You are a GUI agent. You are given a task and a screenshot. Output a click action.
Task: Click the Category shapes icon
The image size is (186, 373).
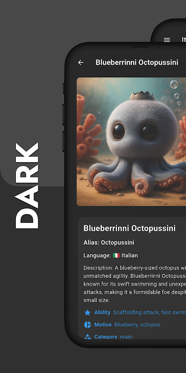click(87, 336)
